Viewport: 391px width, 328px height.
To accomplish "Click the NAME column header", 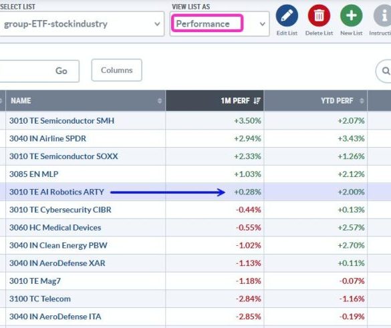I will click(x=86, y=101).
